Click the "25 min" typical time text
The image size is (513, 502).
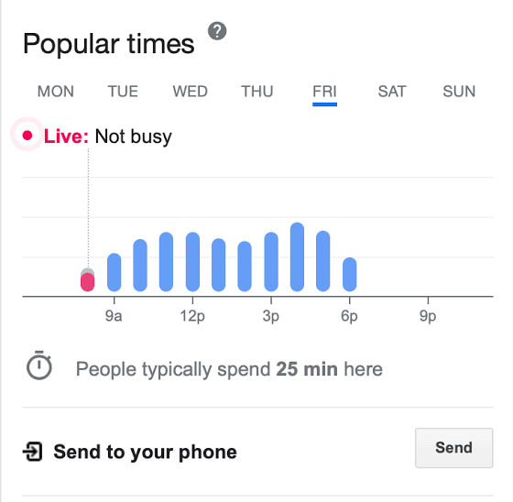[307, 369]
